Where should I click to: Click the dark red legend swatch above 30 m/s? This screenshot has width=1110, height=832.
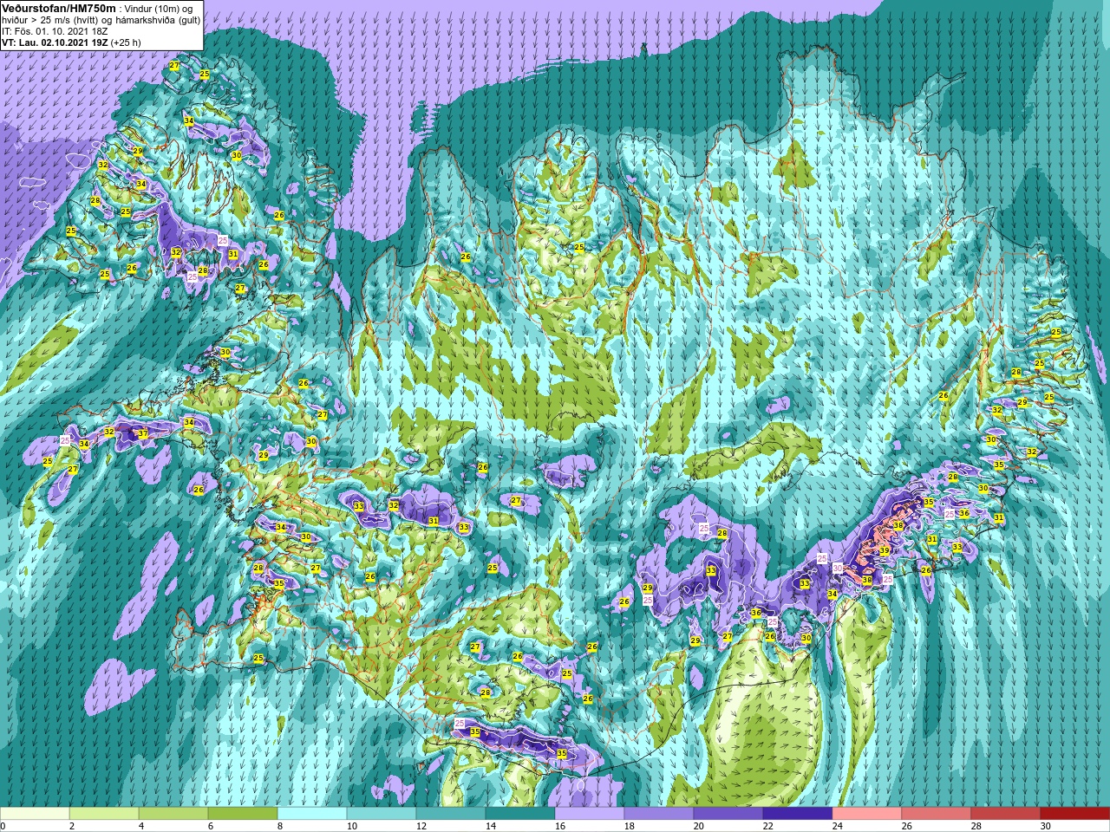[1075, 814]
